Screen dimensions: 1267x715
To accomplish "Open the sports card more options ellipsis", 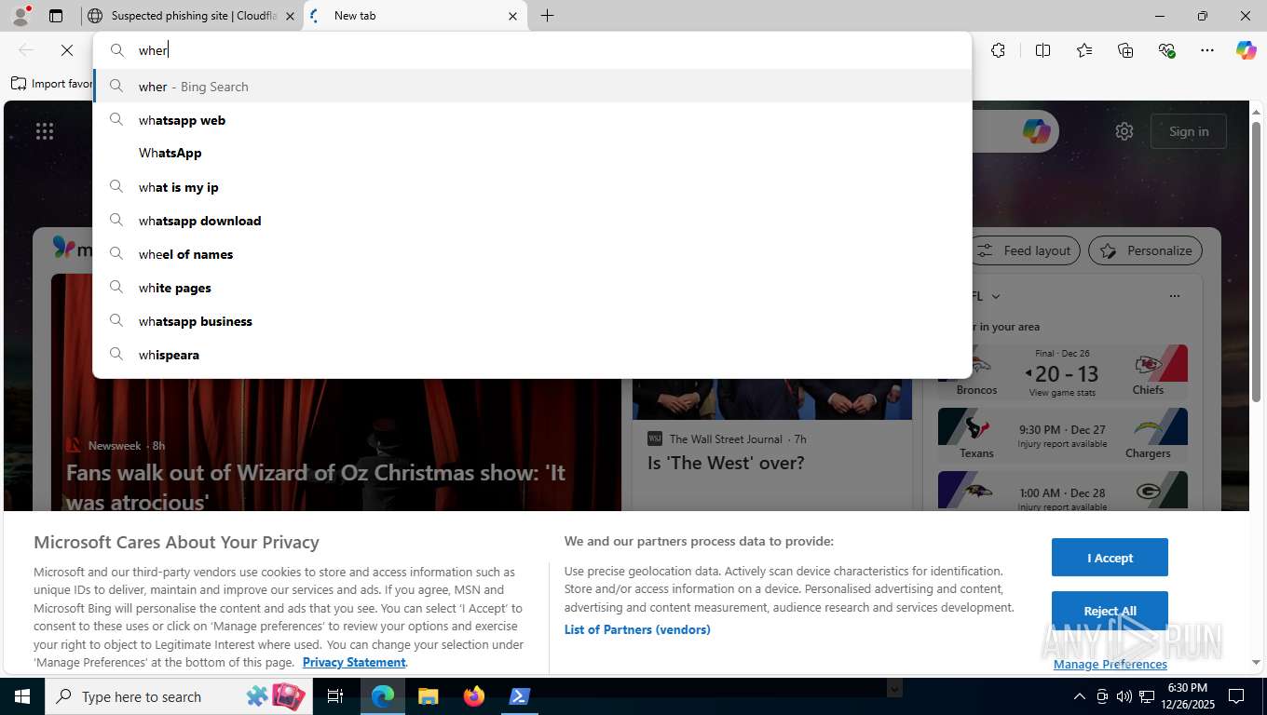I will [1175, 296].
